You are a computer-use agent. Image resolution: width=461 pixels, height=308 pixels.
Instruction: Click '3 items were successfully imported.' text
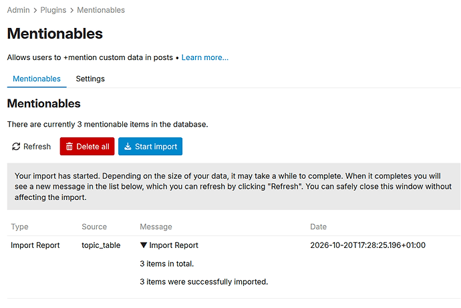coord(204,282)
